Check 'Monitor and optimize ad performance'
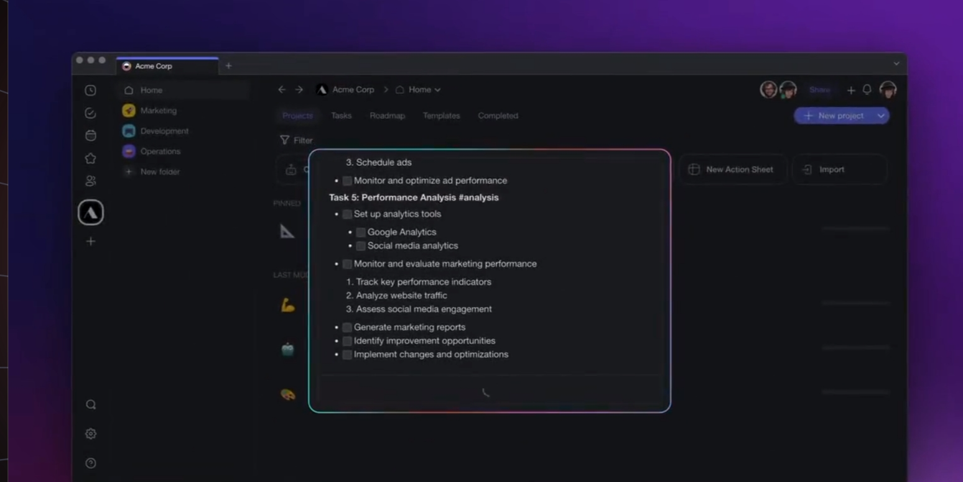The height and width of the screenshot is (482, 963). [x=347, y=181]
